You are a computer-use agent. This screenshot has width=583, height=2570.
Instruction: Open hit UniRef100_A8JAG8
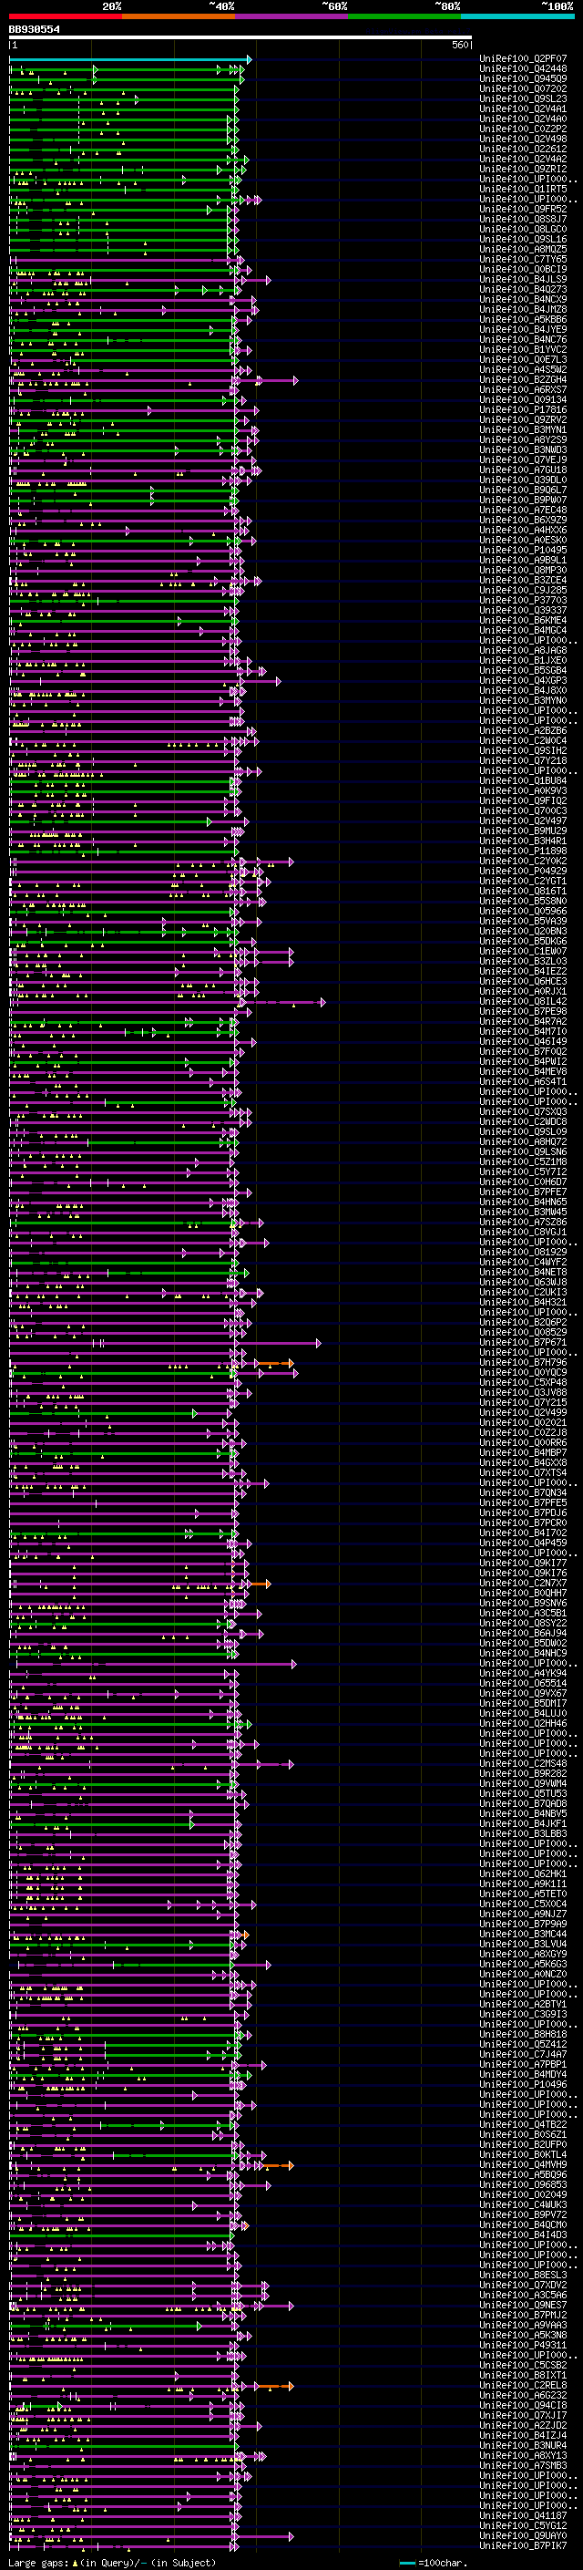click(x=522, y=649)
